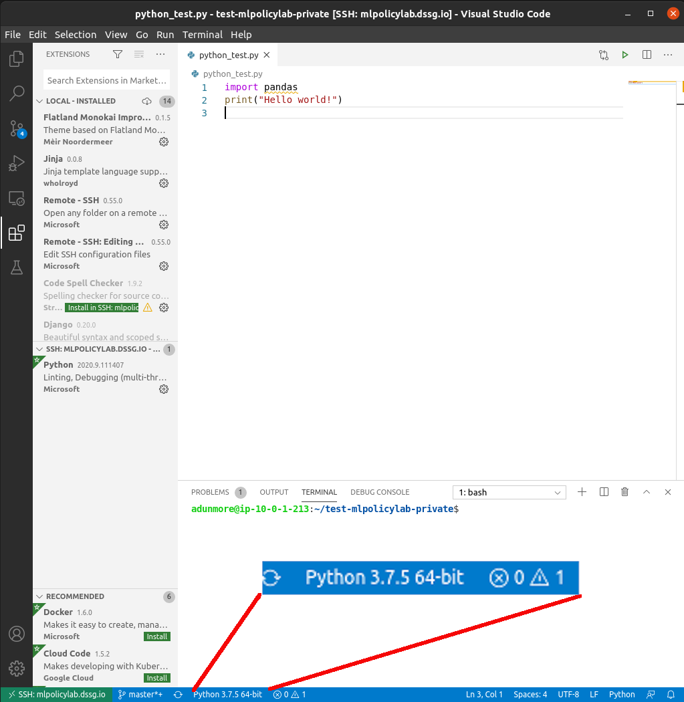Click the SSH: mlpolicylab.dssg.io remote indicator

(57, 695)
